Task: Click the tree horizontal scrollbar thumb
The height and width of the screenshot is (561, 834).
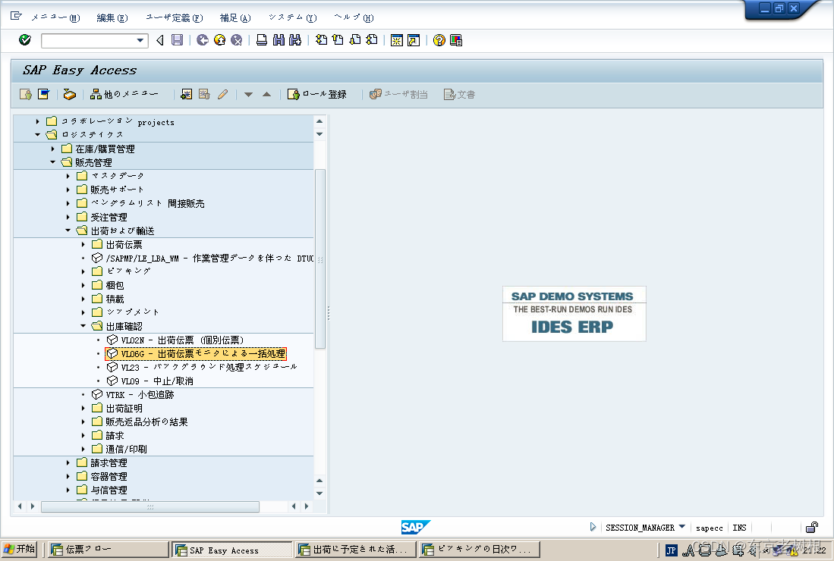Action: click(150, 507)
